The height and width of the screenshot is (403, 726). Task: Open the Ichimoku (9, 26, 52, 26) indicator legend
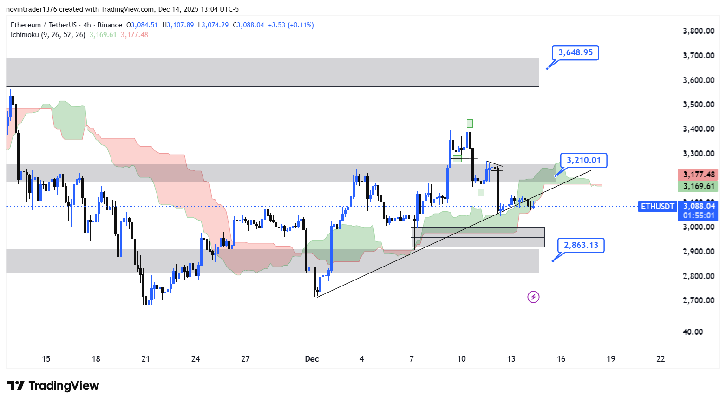pyautogui.click(x=48, y=35)
